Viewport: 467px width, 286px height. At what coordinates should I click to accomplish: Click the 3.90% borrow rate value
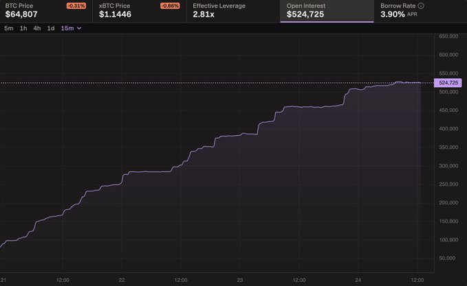pyautogui.click(x=393, y=14)
